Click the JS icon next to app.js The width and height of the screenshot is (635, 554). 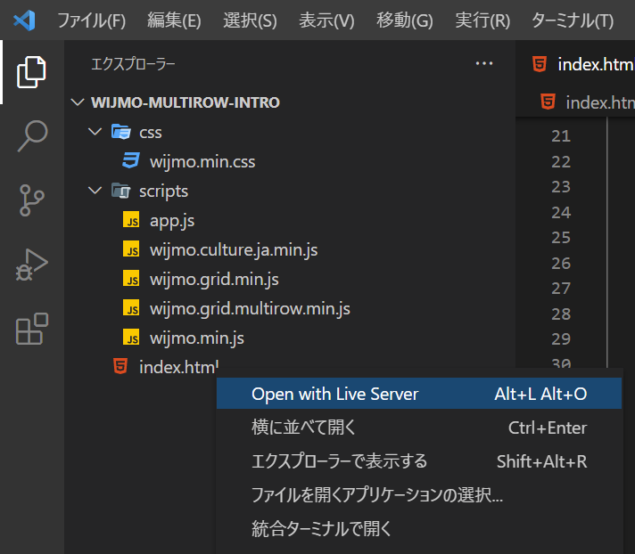(x=131, y=220)
